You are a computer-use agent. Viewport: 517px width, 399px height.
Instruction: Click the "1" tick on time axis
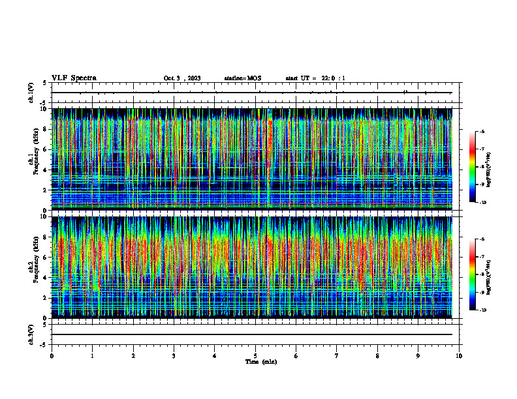[92, 356]
